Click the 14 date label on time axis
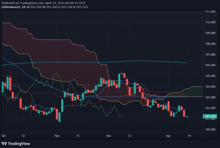220x148 pixels. coord(189,136)
